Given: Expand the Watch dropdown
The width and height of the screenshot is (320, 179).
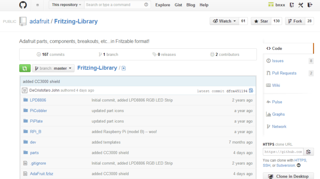Looking at the screenshot, I should click(224, 21).
